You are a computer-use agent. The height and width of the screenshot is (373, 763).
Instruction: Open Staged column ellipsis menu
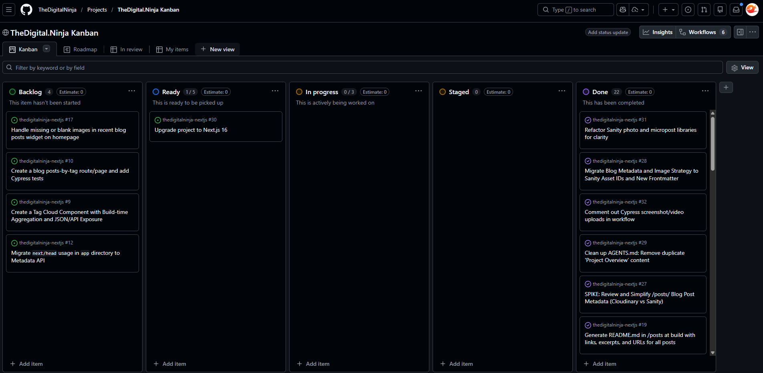[x=562, y=91]
